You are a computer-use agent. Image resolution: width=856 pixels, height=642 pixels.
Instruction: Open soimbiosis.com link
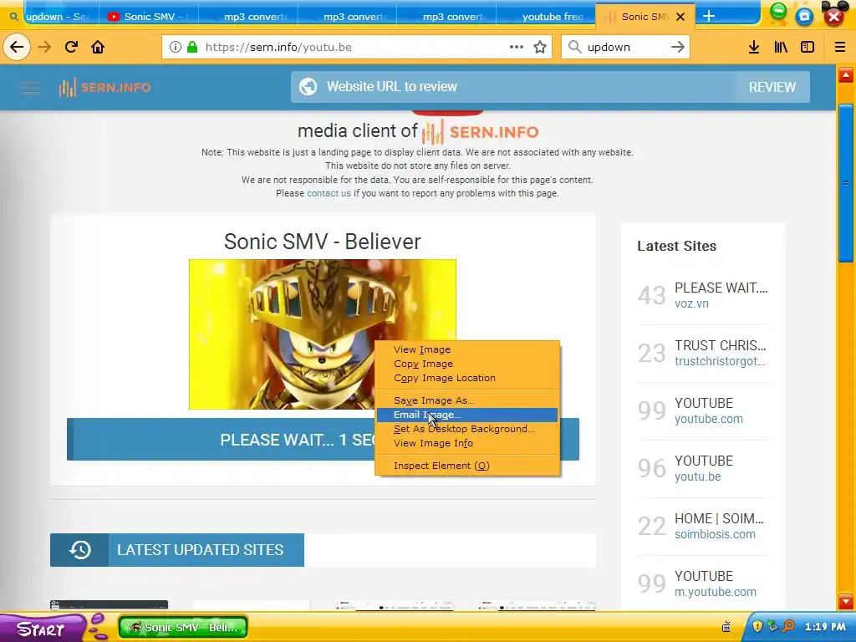pyautogui.click(x=716, y=534)
